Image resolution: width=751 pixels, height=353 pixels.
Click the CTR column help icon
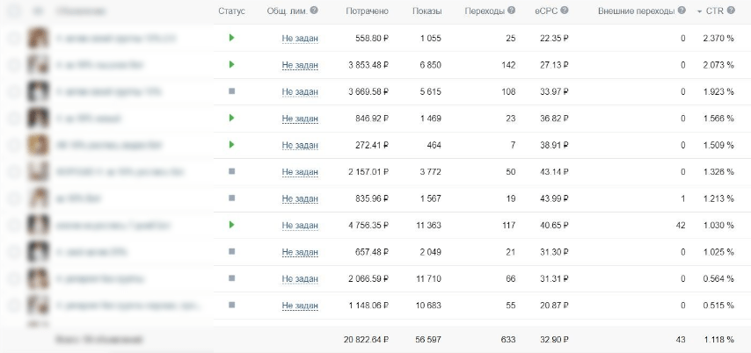pyautogui.click(x=731, y=11)
